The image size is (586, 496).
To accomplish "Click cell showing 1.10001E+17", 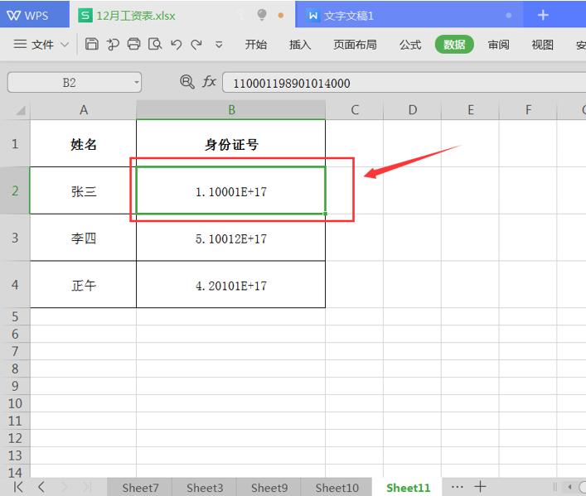I will coord(231,190).
